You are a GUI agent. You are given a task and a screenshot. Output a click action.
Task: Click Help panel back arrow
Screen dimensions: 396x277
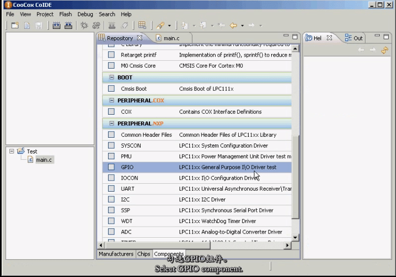361,50
